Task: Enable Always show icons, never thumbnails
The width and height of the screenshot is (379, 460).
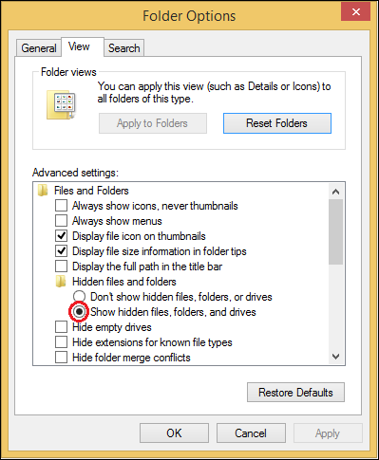Action: (x=61, y=206)
